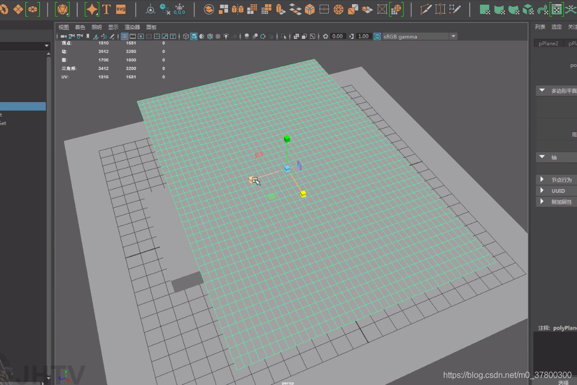
Task: Toggle the color management ON button
Action: [377, 36]
